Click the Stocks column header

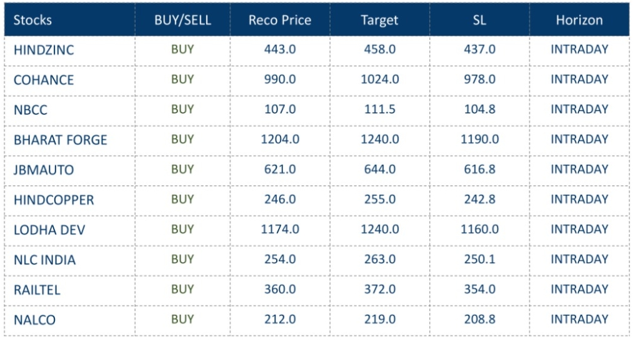[32, 20]
